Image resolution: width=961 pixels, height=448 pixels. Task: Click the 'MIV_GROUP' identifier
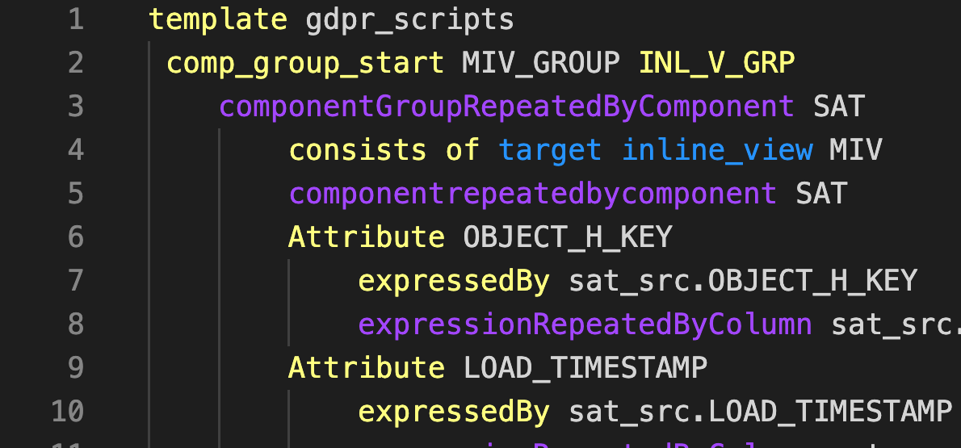[x=541, y=63]
